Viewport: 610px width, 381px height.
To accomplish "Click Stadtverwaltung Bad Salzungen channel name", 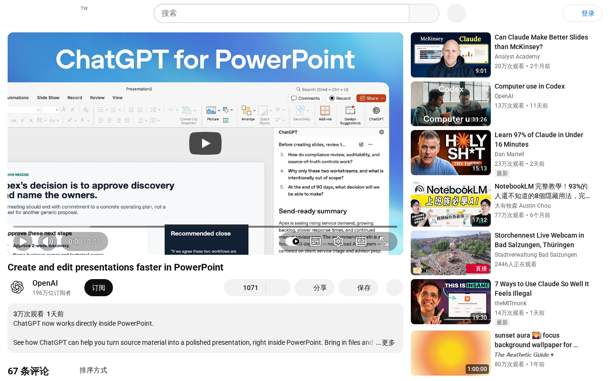I will pyautogui.click(x=536, y=255).
